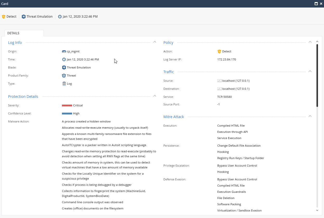Click the localhost icon next to Source
This screenshot has height=218, width=324.
pos(219,80)
